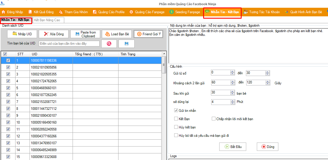Image resolution: width=328 pixels, height=160 pixels.
Task: Select UID cell 100005166490160
Action: tap(51, 122)
